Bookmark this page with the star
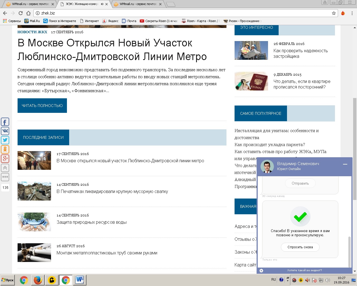The image size is (357, 286). click(334, 13)
